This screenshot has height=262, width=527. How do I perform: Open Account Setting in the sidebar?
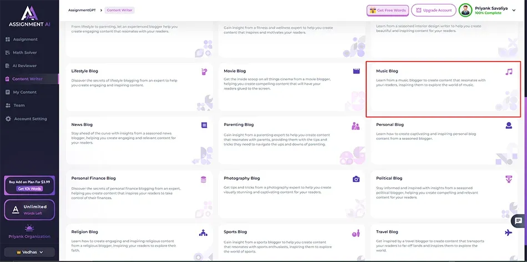[30, 119]
